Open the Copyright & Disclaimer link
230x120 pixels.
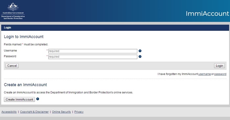pyautogui.click(x=34, y=112)
